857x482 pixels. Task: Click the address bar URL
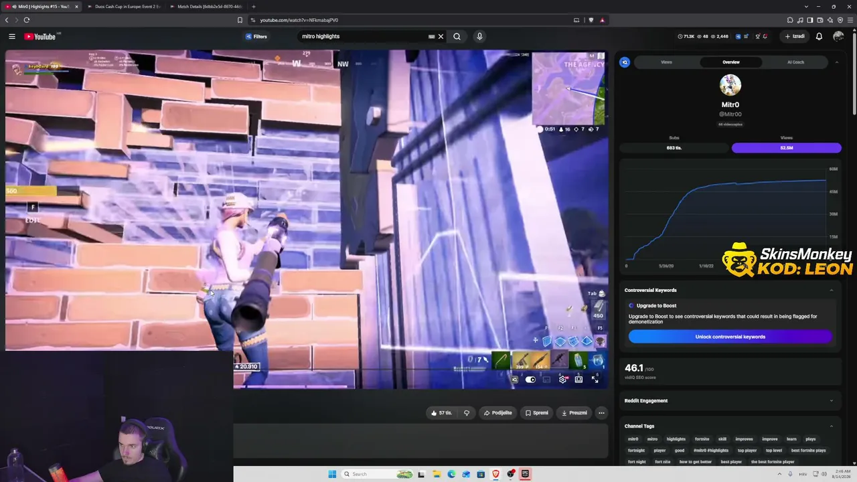pos(299,20)
